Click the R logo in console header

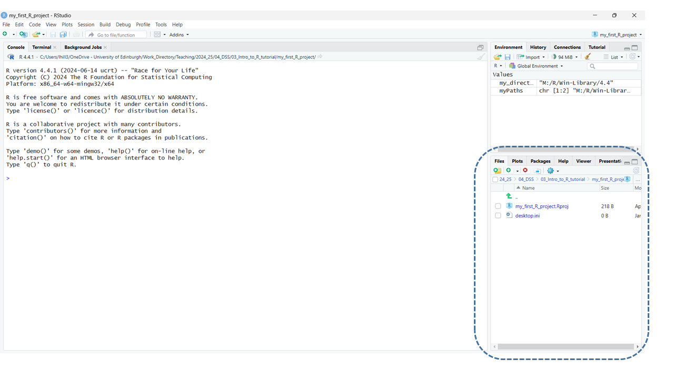pos(11,57)
